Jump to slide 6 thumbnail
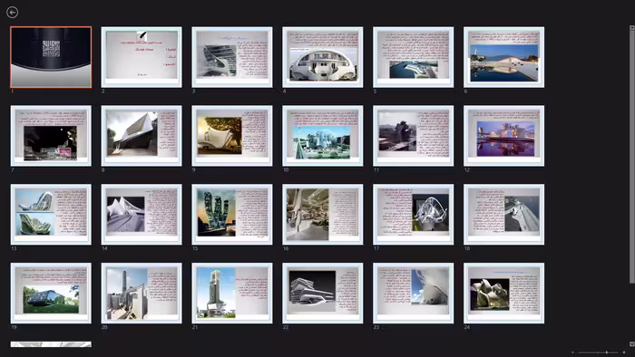The height and width of the screenshot is (357, 635). [503, 57]
